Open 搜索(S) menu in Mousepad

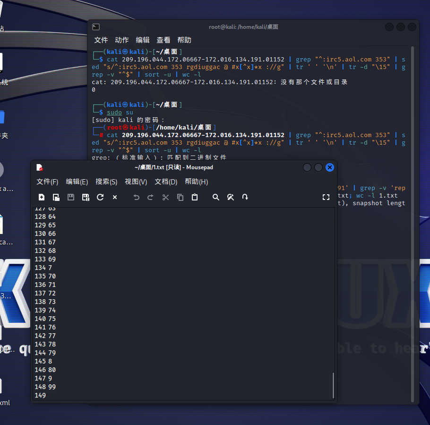[x=106, y=182]
